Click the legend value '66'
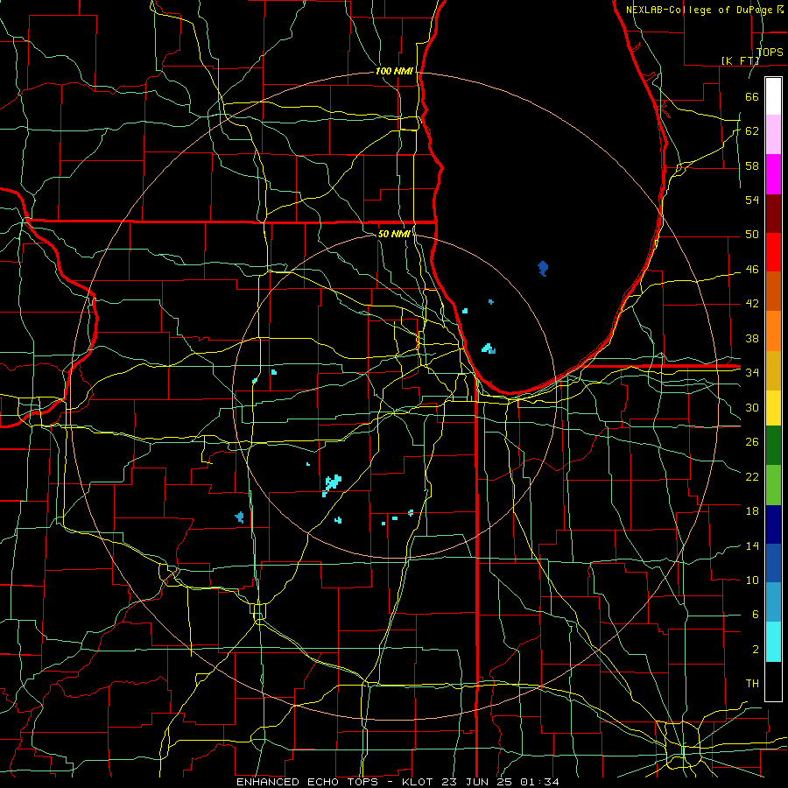The width and height of the screenshot is (788, 788). [752, 97]
